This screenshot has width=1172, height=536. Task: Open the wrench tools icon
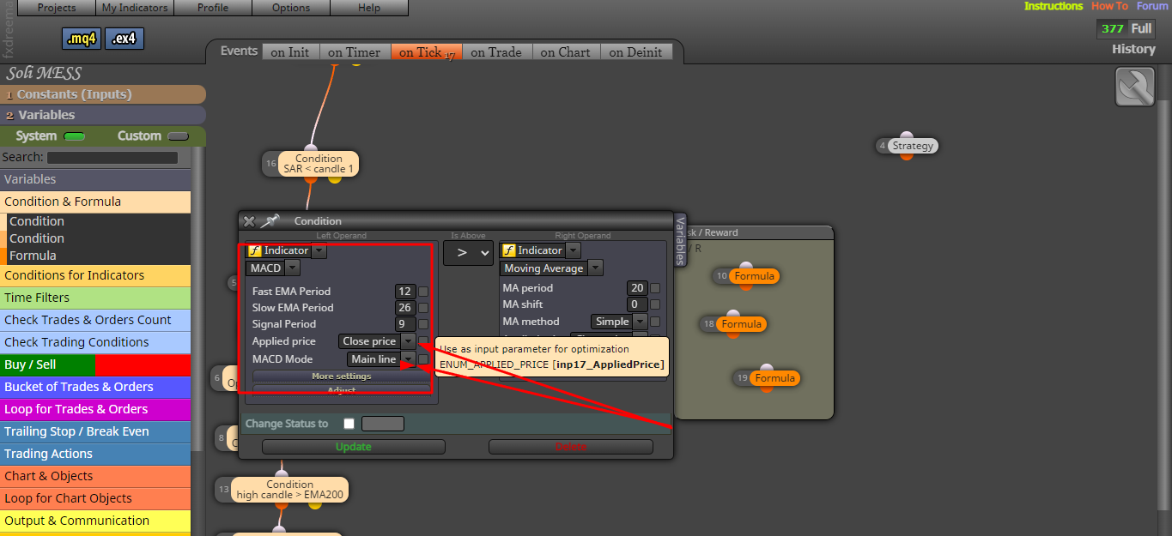tap(1135, 87)
